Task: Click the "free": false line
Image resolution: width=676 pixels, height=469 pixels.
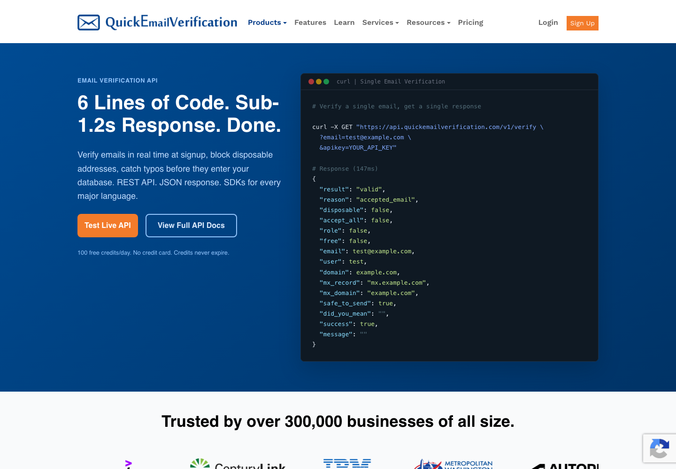Action: (345, 241)
